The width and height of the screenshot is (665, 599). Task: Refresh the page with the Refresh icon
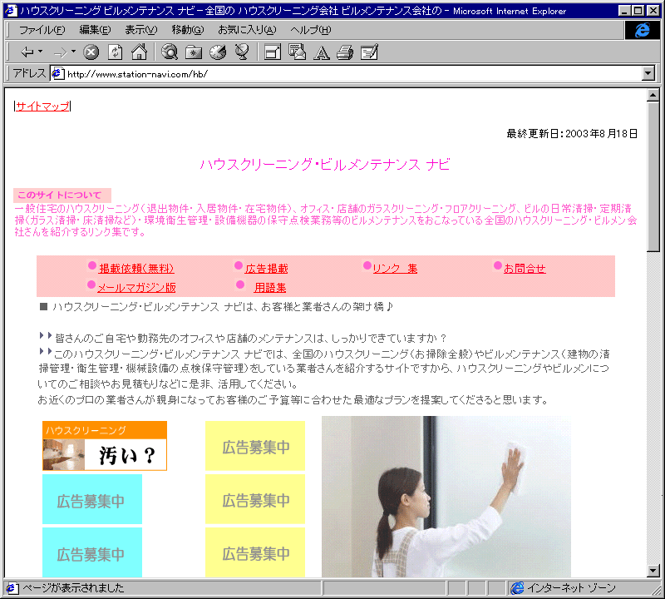pyautogui.click(x=115, y=52)
